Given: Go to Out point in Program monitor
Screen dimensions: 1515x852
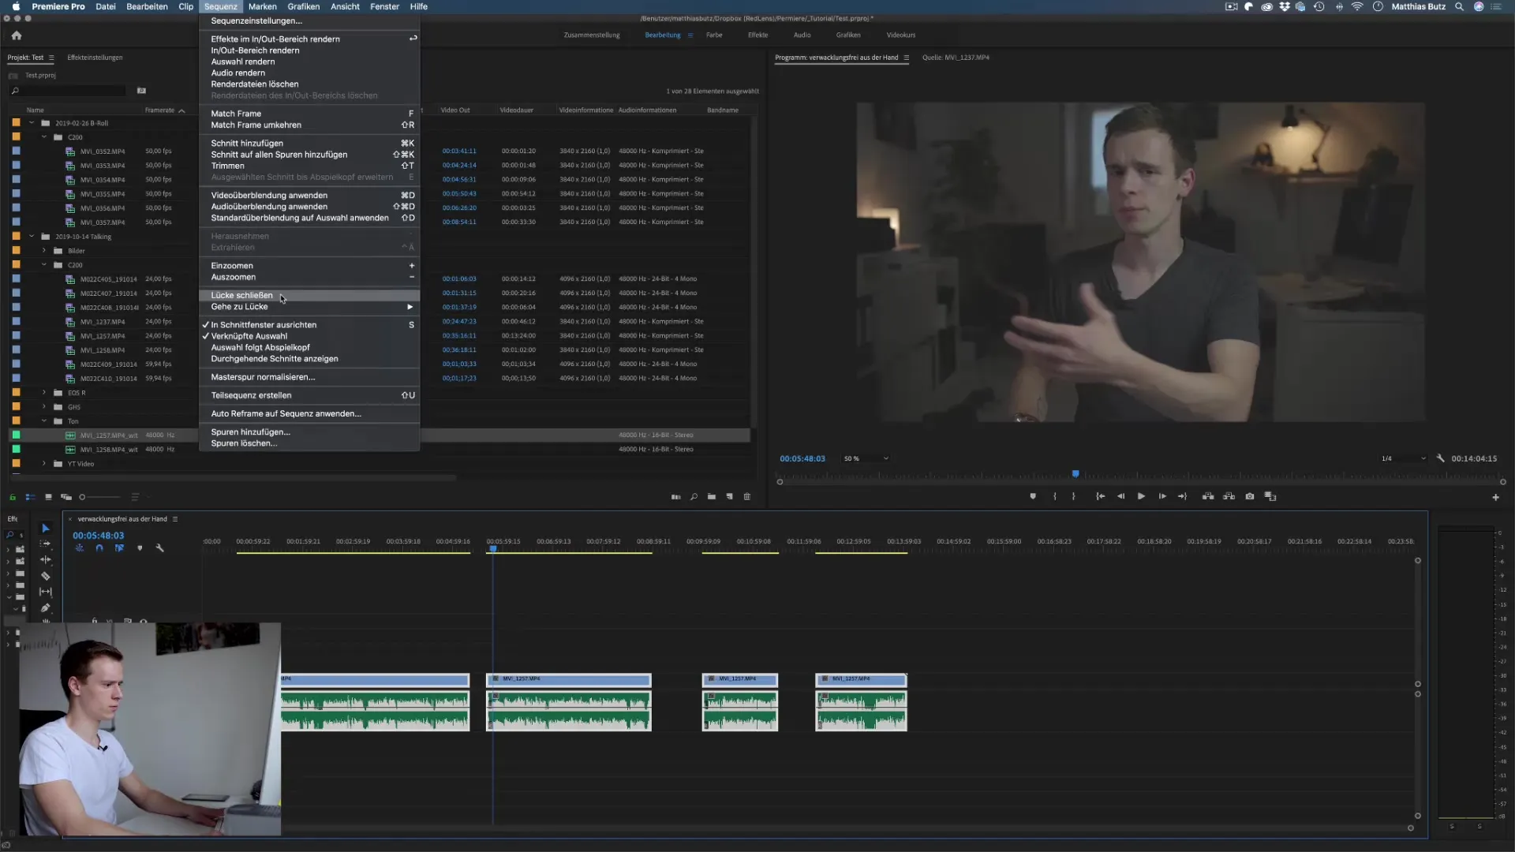Looking at the screenshot, I should tap(1182, 496).
